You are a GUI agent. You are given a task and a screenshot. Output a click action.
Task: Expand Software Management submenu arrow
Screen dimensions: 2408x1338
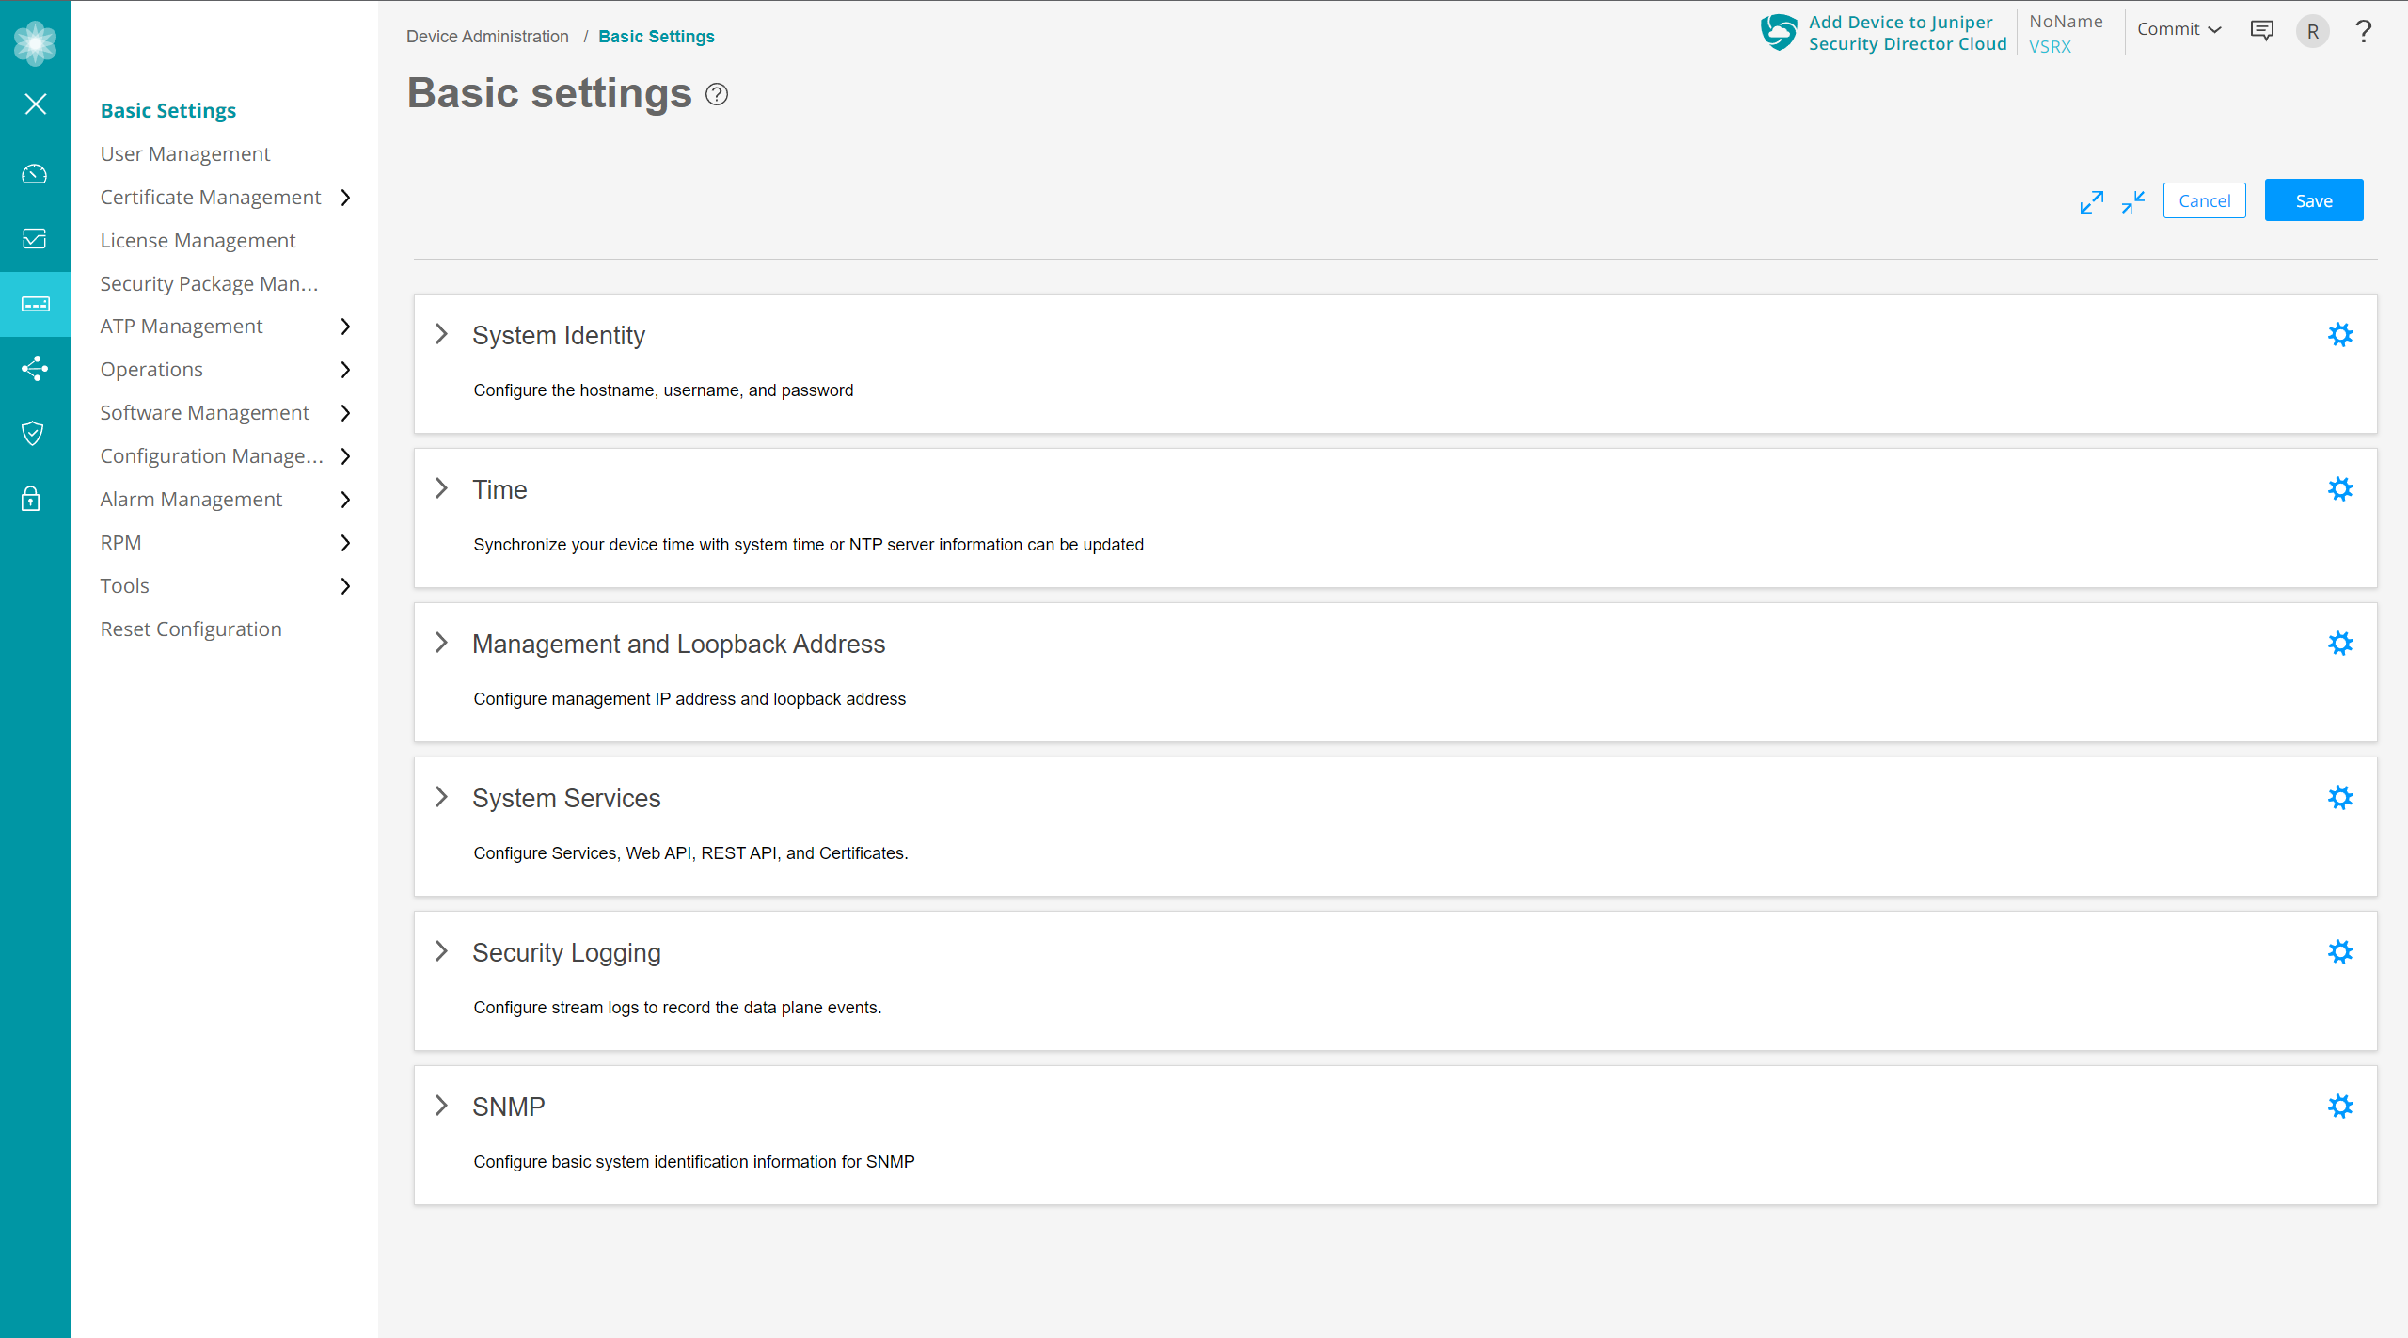click(345, 413)
